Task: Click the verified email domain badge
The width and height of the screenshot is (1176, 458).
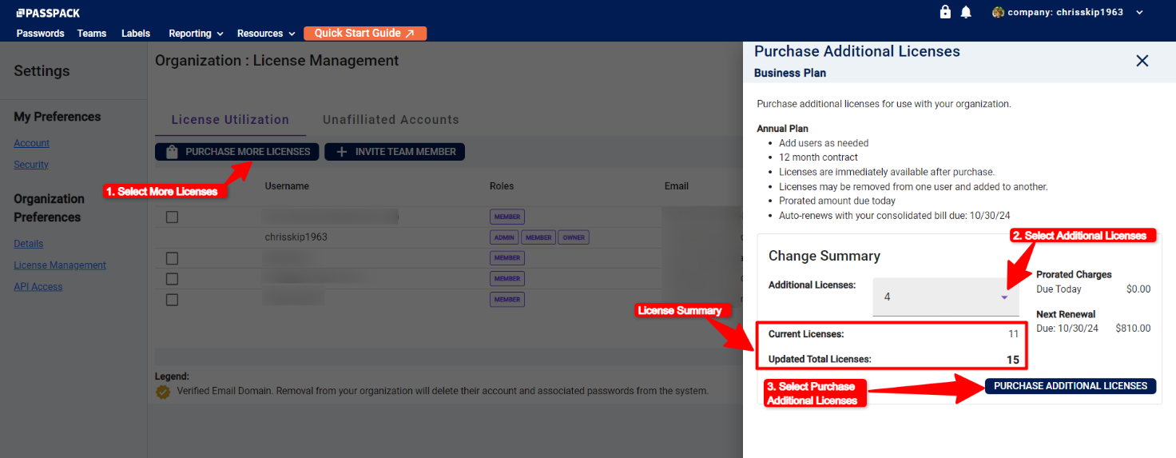Action: tap(163, 392)
